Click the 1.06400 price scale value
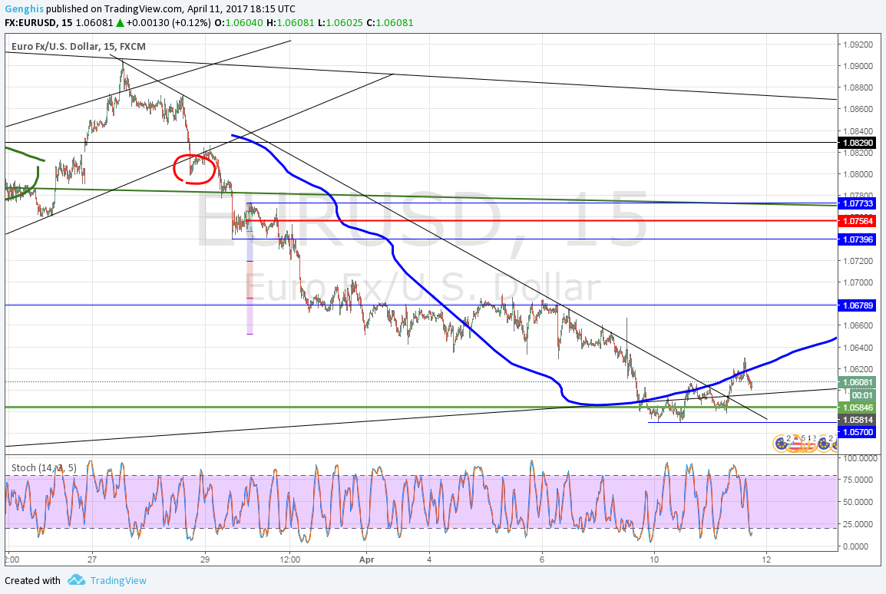 (858, 347)
